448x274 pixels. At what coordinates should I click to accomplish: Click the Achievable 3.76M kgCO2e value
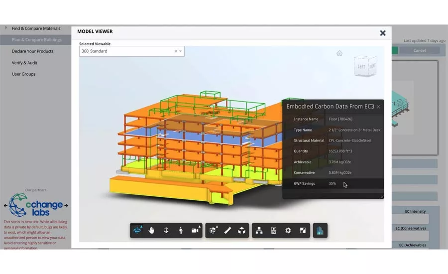(339, 162)
